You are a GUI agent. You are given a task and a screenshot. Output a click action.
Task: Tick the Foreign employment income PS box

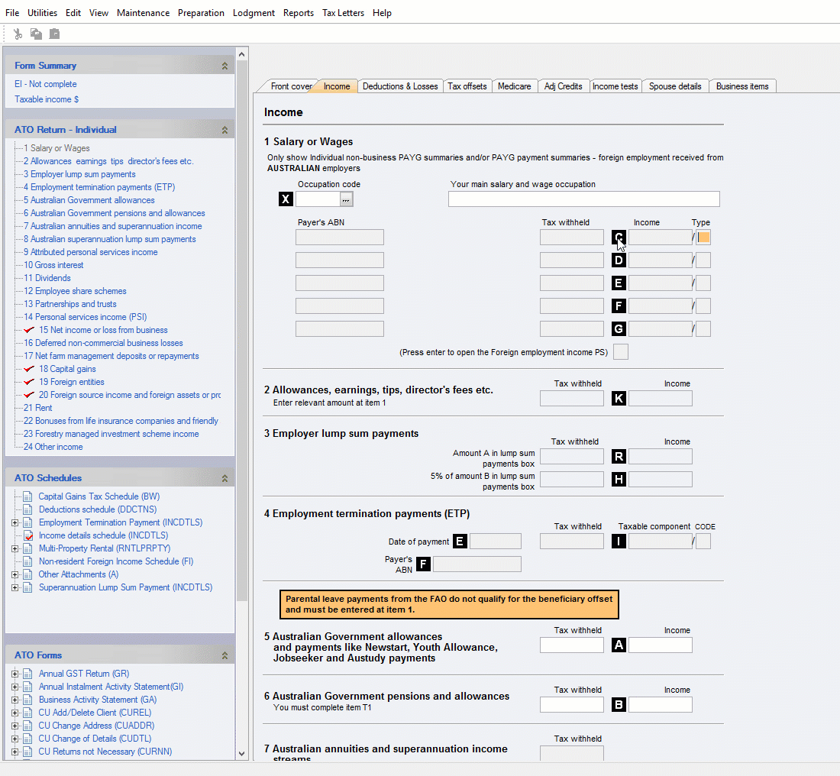(621, 352)
